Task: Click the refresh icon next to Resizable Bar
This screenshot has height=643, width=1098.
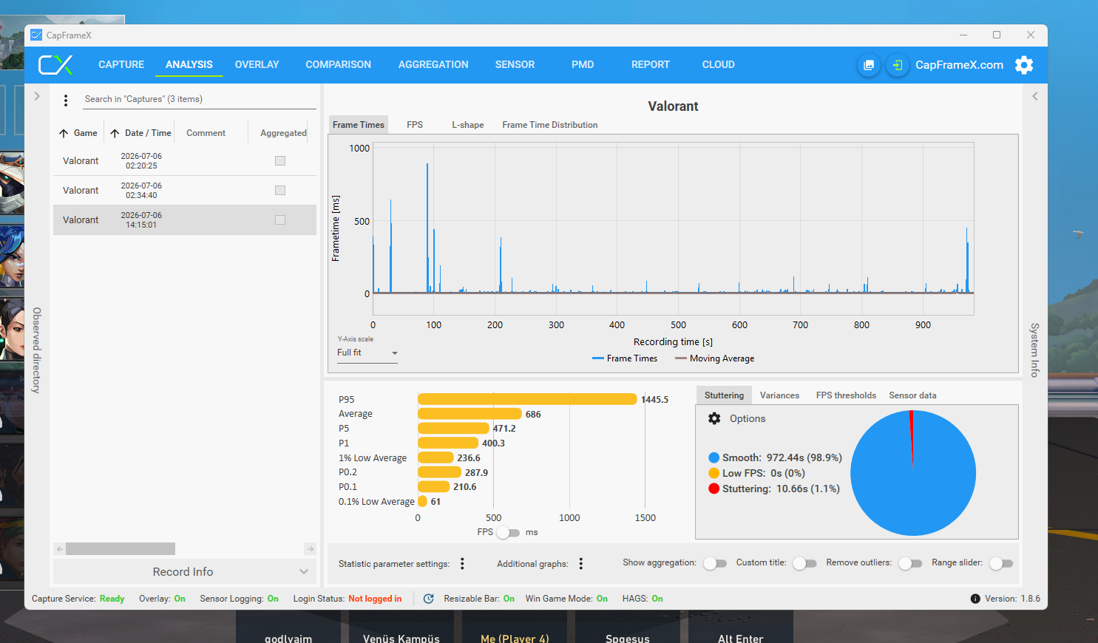Action: (x=428, y=599)
